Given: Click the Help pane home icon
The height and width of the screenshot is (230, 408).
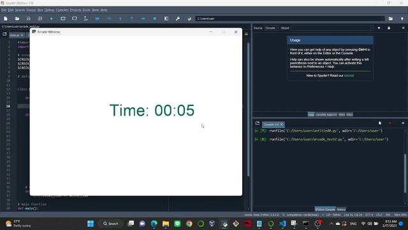Looking at the screenshot, I should (x=379, y=28).
